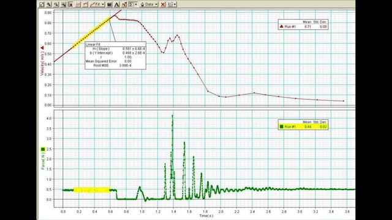This screenshot has height=220, width=392.
Task: Toggle the Sigma statistics button
Action: click(x=131, y=4)
